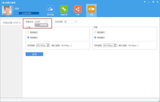Image resolution: width=160 pixels, height=102 pixels.
Task: Click the 传输方式 label text
Action: click(x=29, y=22)
